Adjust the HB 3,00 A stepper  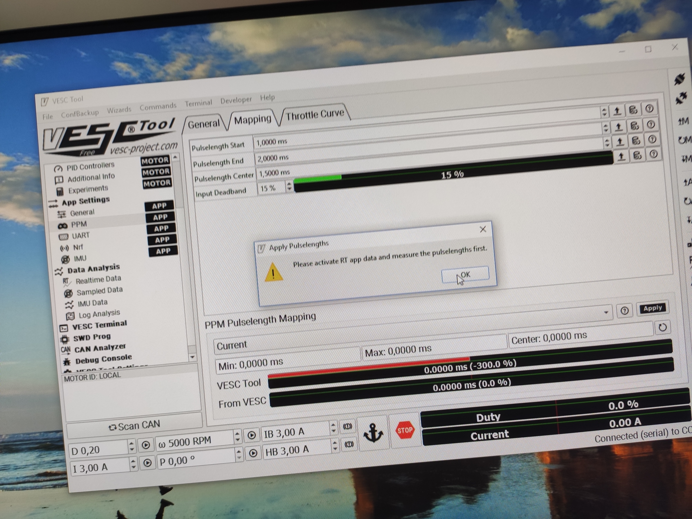[334, 446]
